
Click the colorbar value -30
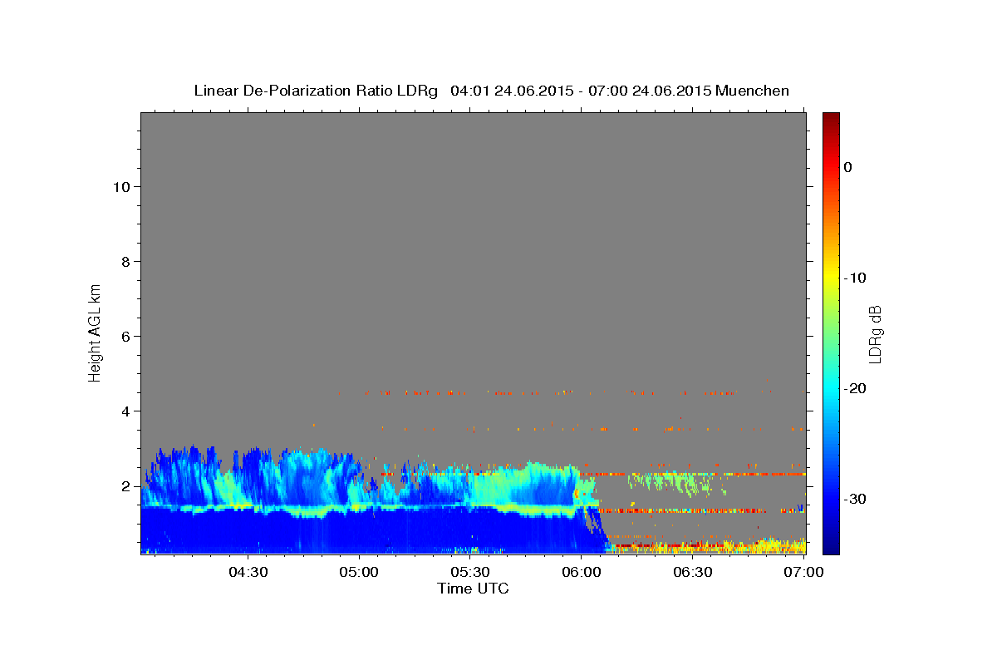coord(856,499)
